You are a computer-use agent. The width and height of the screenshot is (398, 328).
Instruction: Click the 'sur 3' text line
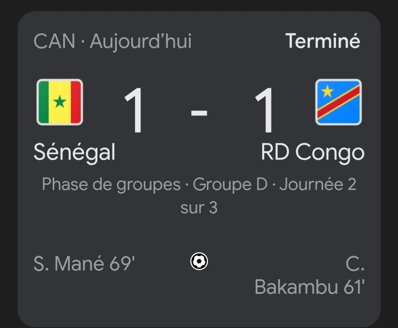pyautogui.click(x=199, y=207)
